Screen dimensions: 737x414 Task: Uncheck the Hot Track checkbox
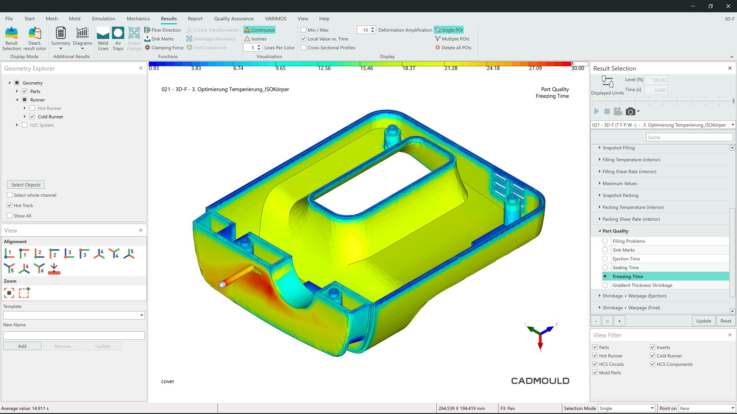coord(10,205)
